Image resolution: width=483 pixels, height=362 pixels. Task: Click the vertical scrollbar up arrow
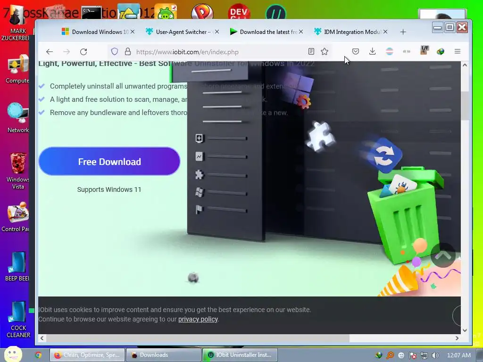point(465,65)
